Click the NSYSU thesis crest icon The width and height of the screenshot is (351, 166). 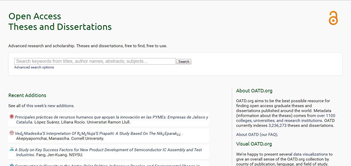(x=11, y=149)
